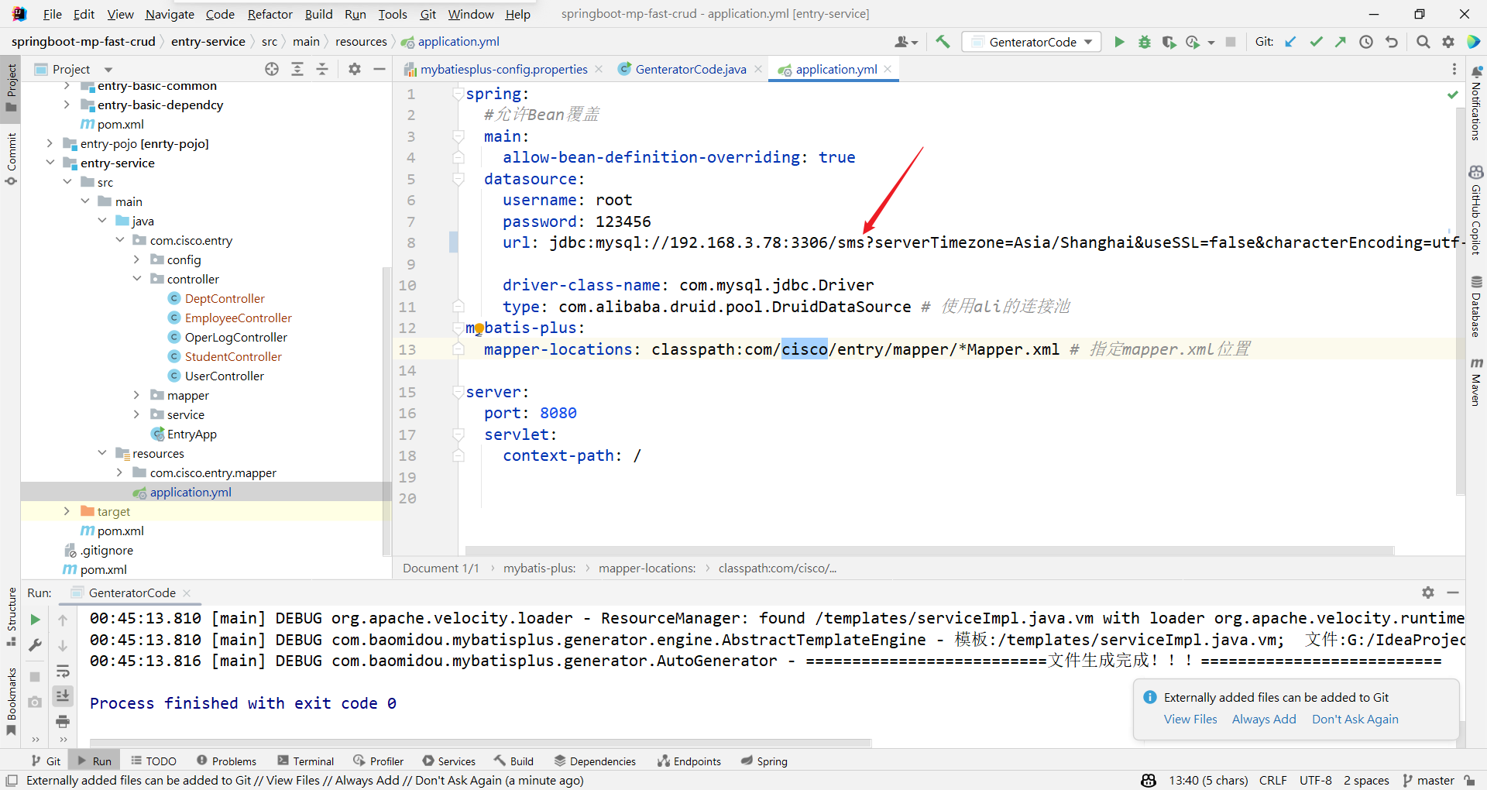The image size is (1487, 790).
Task: Open the Refactor menu
Action: 270,14
